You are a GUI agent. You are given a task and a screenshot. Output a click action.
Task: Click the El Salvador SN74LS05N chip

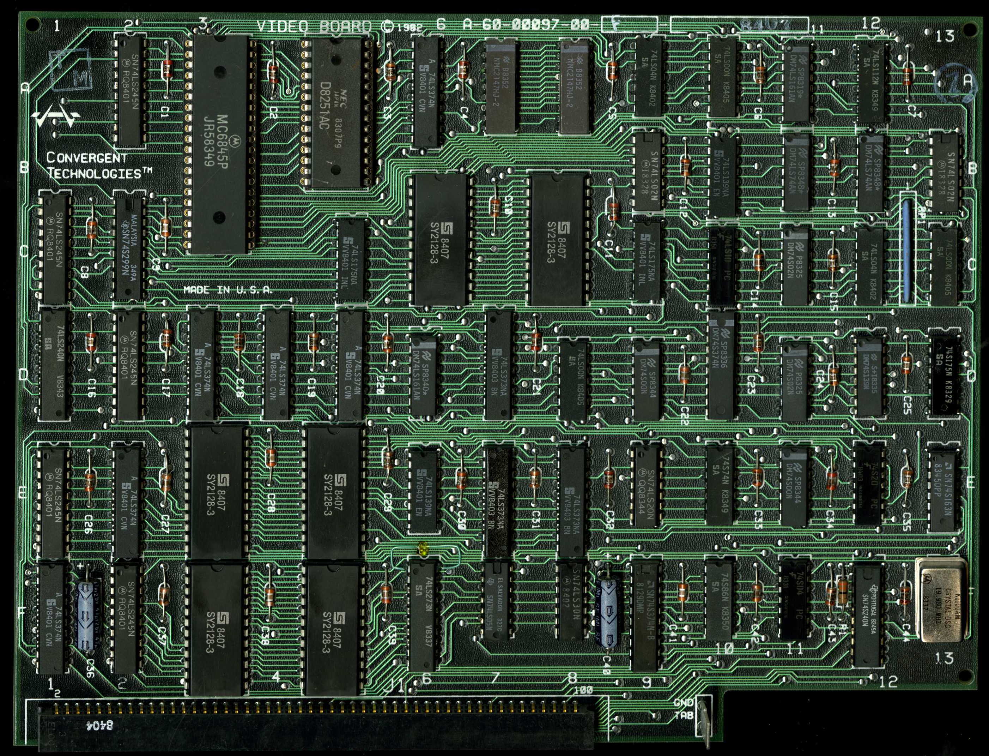(x=497, y=600)
